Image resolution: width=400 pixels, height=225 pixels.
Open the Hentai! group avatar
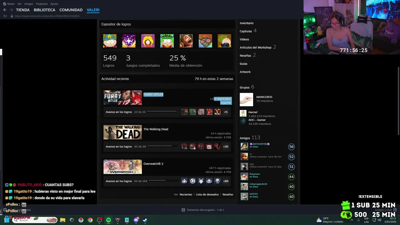[243, 113]
